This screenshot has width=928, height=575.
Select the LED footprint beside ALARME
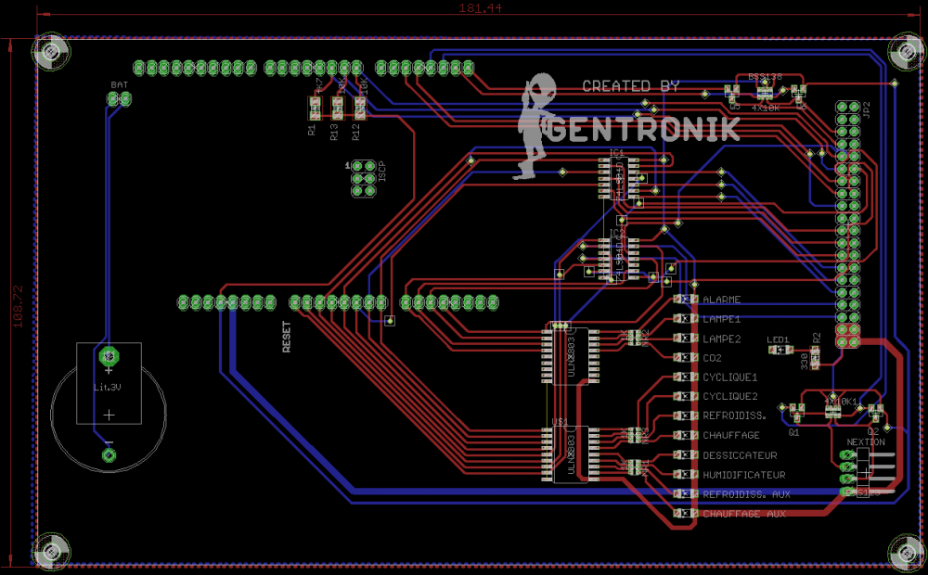(686, 300)
